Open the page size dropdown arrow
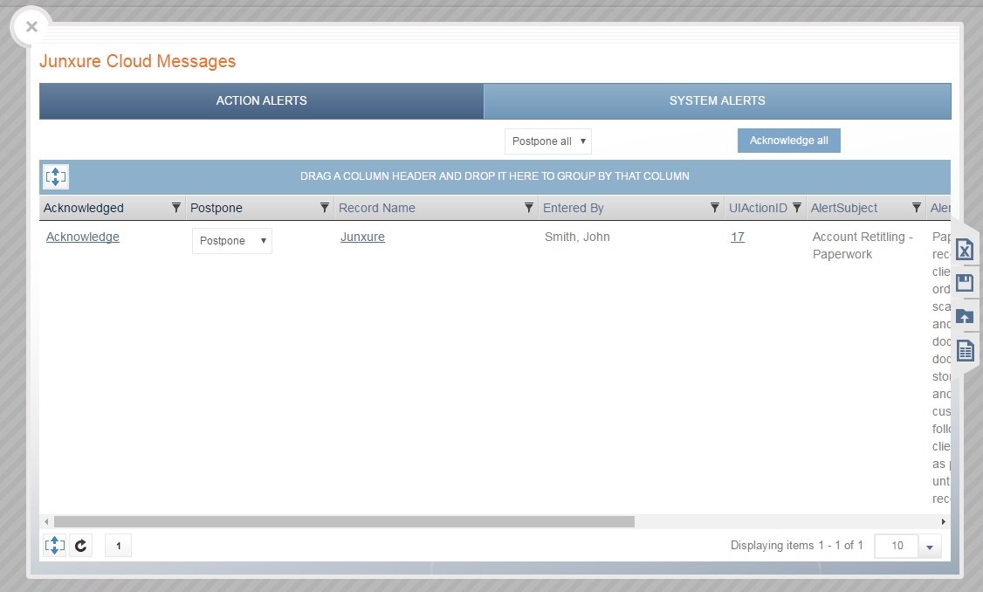 930,547
